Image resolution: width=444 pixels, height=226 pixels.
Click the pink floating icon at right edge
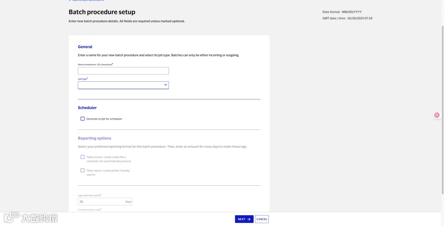[437, 115]
